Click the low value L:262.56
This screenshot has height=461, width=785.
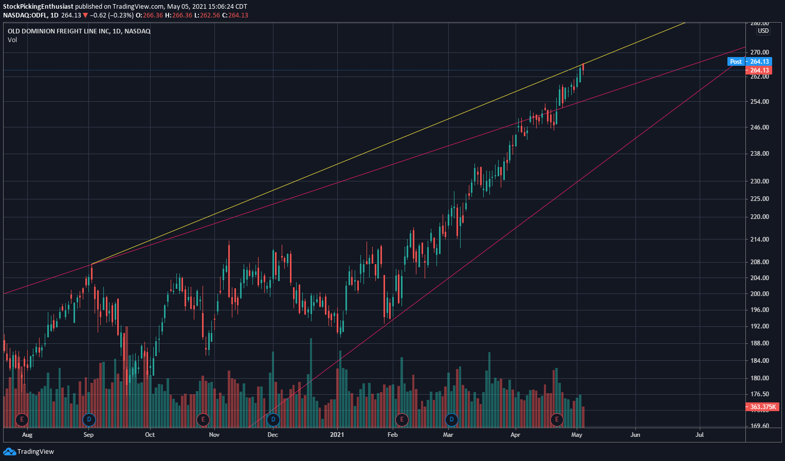207,15
